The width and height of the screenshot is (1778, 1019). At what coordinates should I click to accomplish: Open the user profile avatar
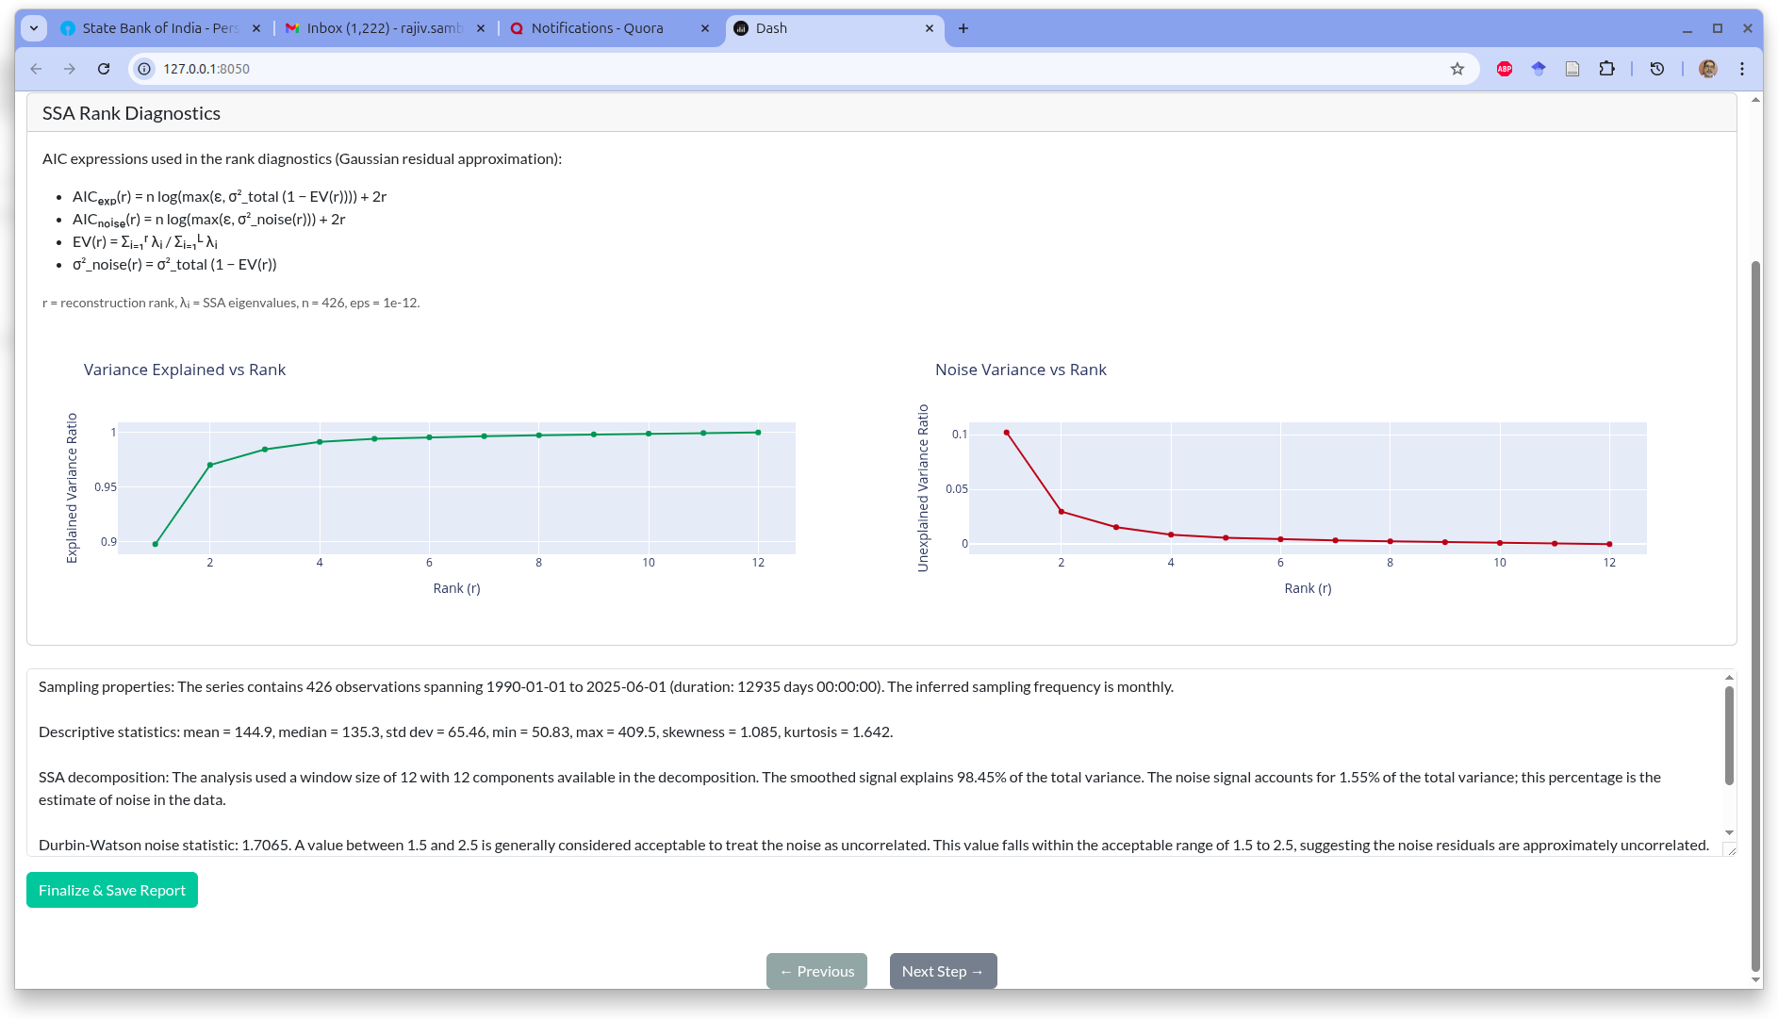pos(1707,69)
